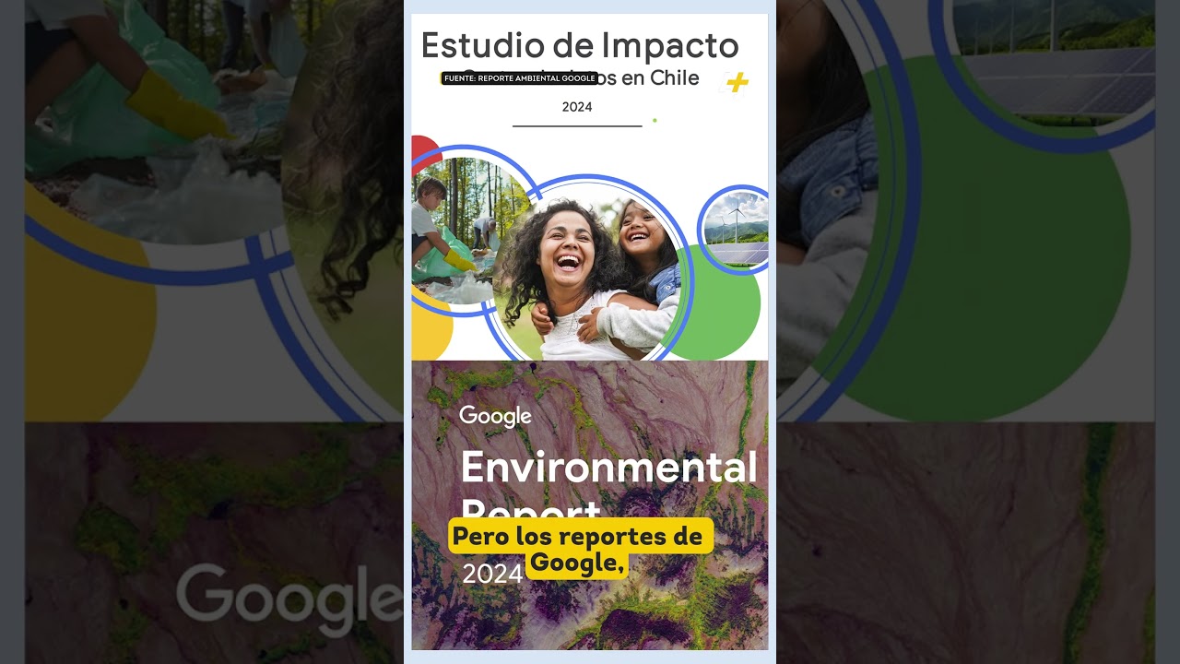Click the white "2024" on the report cover
This screenshot has height=664, width=1180.
[x=492, y=574]
